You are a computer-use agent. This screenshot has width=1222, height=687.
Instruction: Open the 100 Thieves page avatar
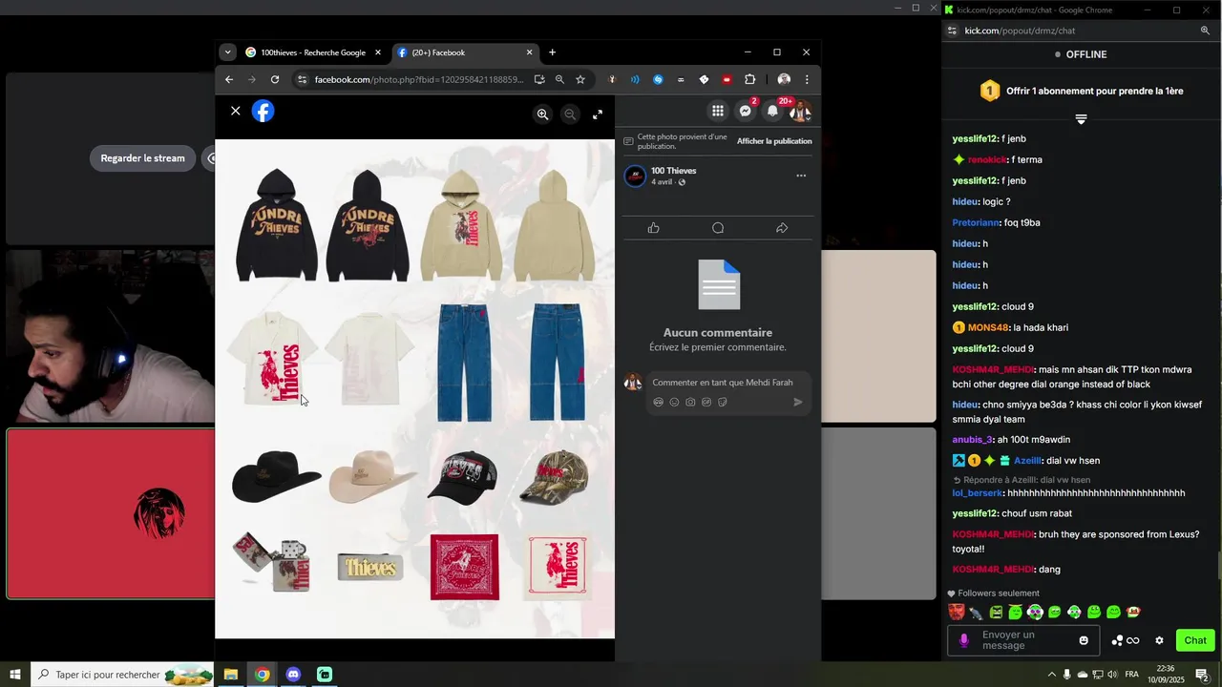pos(635,177)
